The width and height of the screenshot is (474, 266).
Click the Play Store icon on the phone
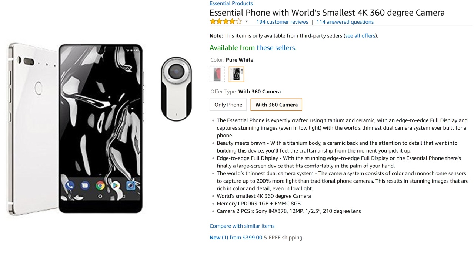115,185
